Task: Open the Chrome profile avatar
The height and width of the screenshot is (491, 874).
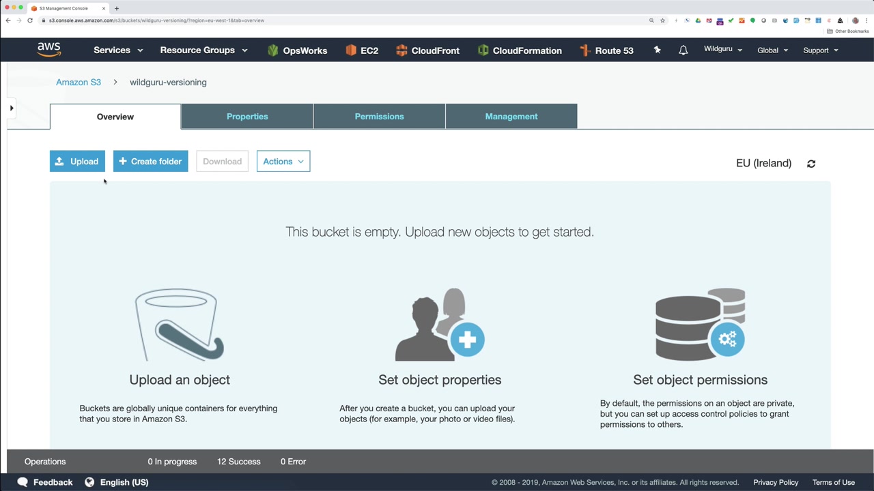Action: coord(855,20)
